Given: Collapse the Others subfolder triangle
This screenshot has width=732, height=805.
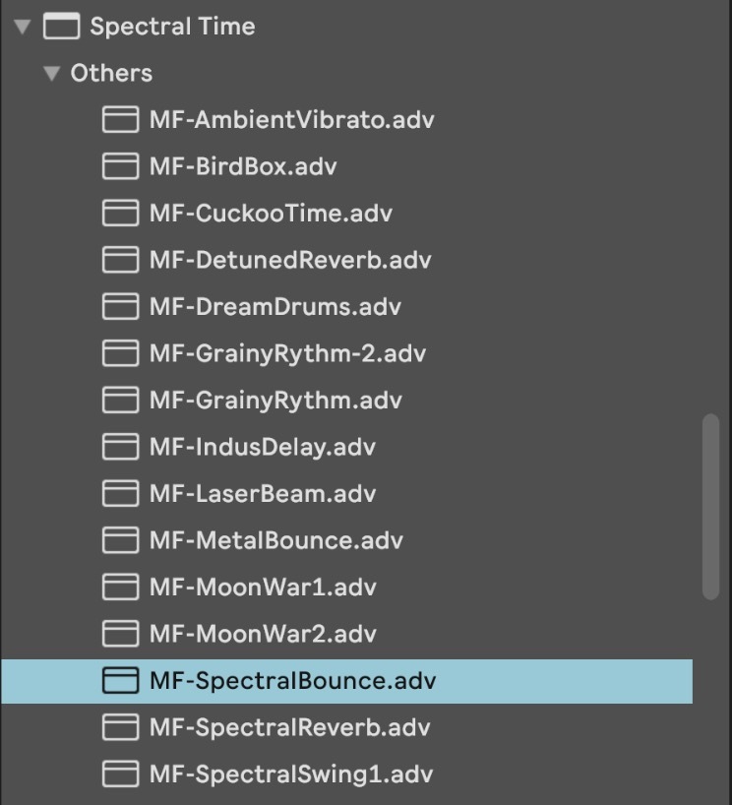Looking at the screenshot, I should (x=52, y=74).
